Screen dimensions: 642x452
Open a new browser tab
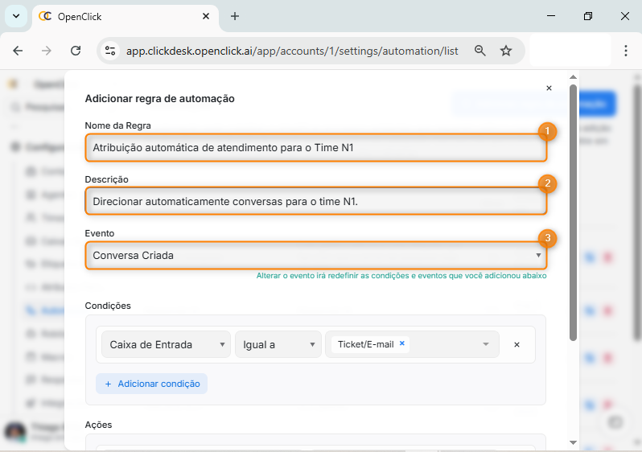(235, 16)
